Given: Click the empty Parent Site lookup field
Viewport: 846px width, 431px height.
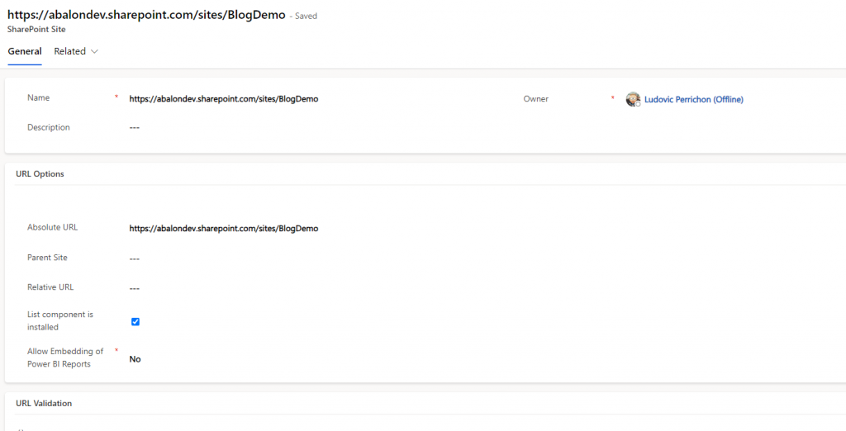Looking at the screenshot, I should point(135,259).
